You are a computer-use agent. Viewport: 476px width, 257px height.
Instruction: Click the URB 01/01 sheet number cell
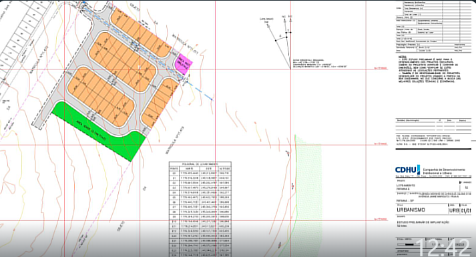click(460, 210)
